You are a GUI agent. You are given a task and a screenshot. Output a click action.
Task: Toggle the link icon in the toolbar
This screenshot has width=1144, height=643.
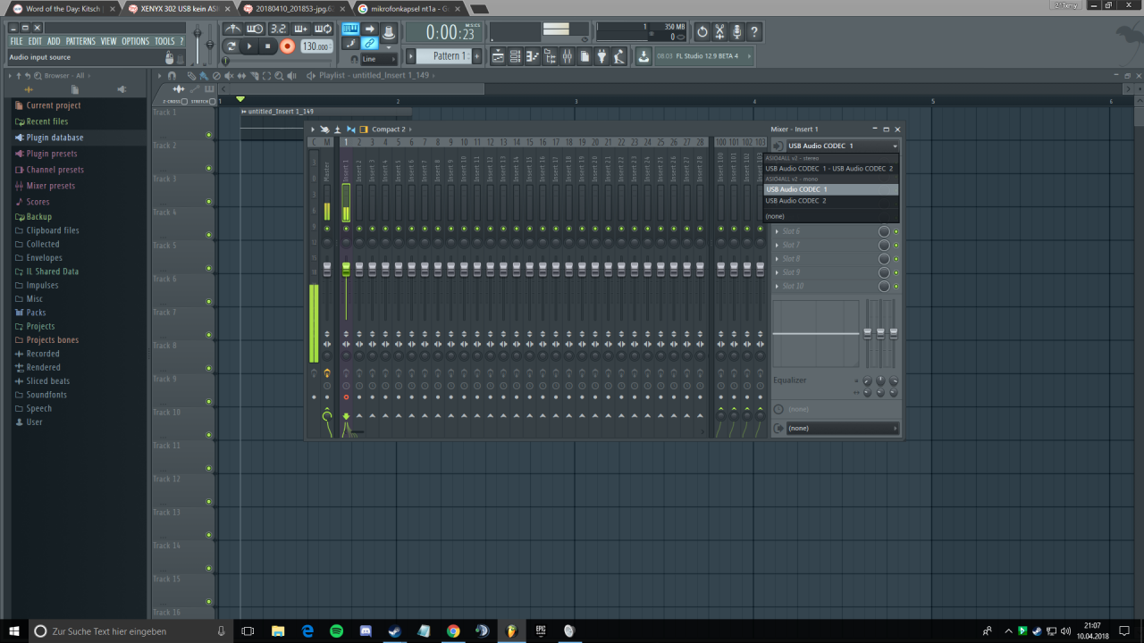(369, 44)
